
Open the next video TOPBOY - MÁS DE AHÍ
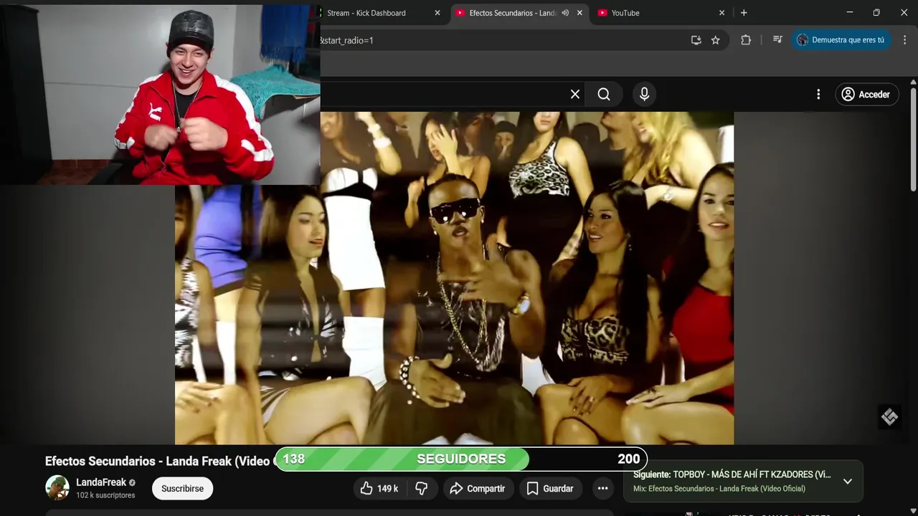point(732,474)
